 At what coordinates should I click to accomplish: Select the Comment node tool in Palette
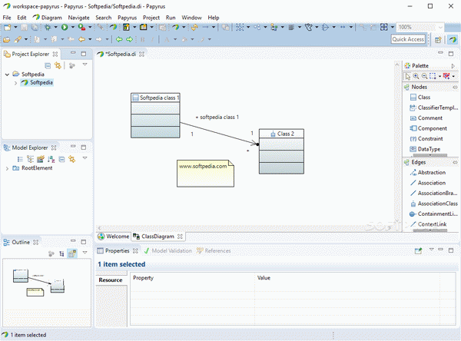coord(426,118)
